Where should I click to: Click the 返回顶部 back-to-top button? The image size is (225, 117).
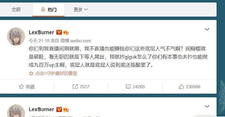click(222, 97)
